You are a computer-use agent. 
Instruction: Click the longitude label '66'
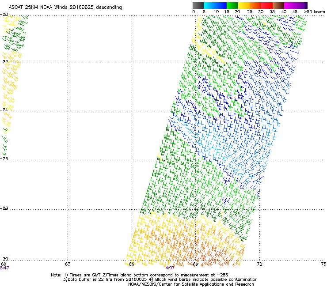[x=131, y=264]
